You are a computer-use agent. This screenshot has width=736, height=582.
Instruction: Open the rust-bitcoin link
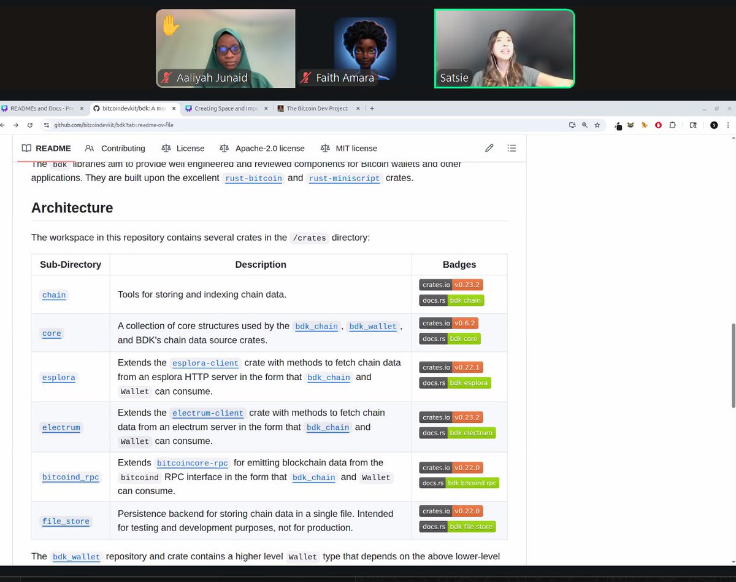coord(254,178)
